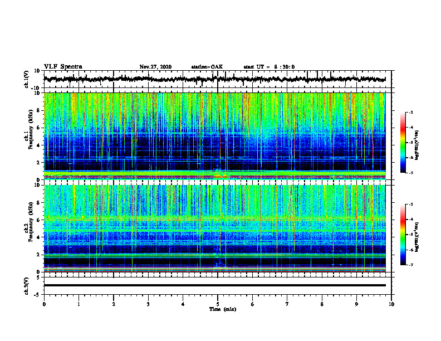The image size is (441, 341).
Task: Click time axis tick label "0"
Action: pos(44,304)
